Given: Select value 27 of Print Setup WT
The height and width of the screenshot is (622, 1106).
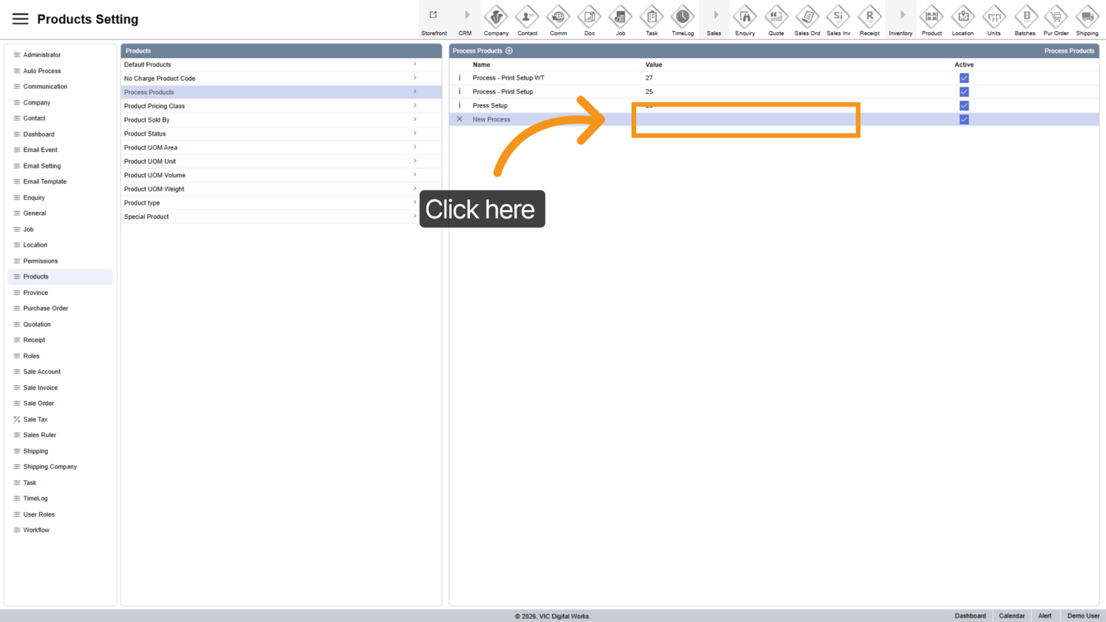Looking at the screenshot, I should 649,78.
